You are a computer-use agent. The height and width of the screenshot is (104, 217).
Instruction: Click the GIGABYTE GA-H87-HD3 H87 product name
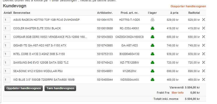point(40,45)
